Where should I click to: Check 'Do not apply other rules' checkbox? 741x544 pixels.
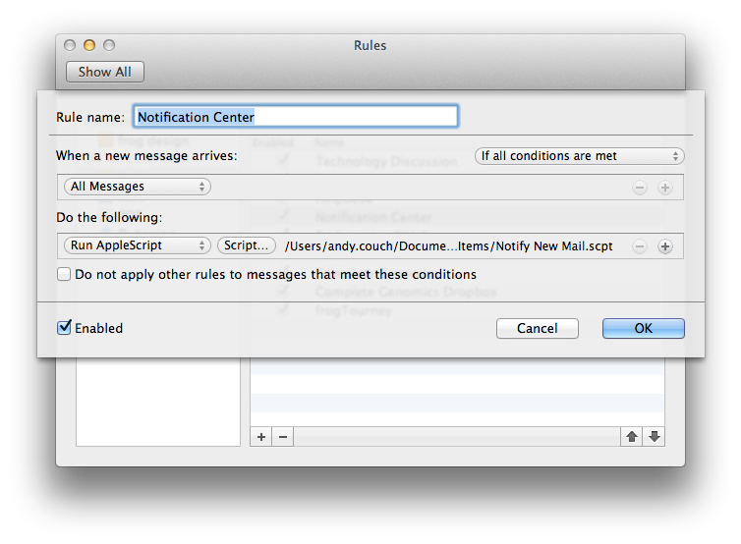click(64, 274)
